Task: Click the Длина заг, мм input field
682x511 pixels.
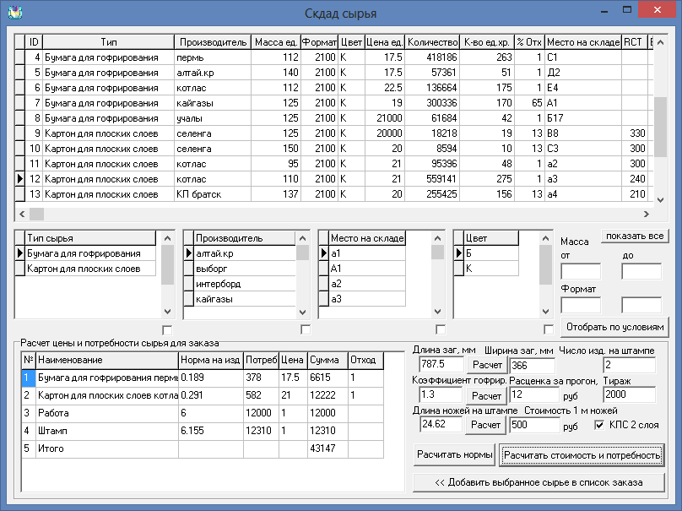Action: tap(441, 364)
